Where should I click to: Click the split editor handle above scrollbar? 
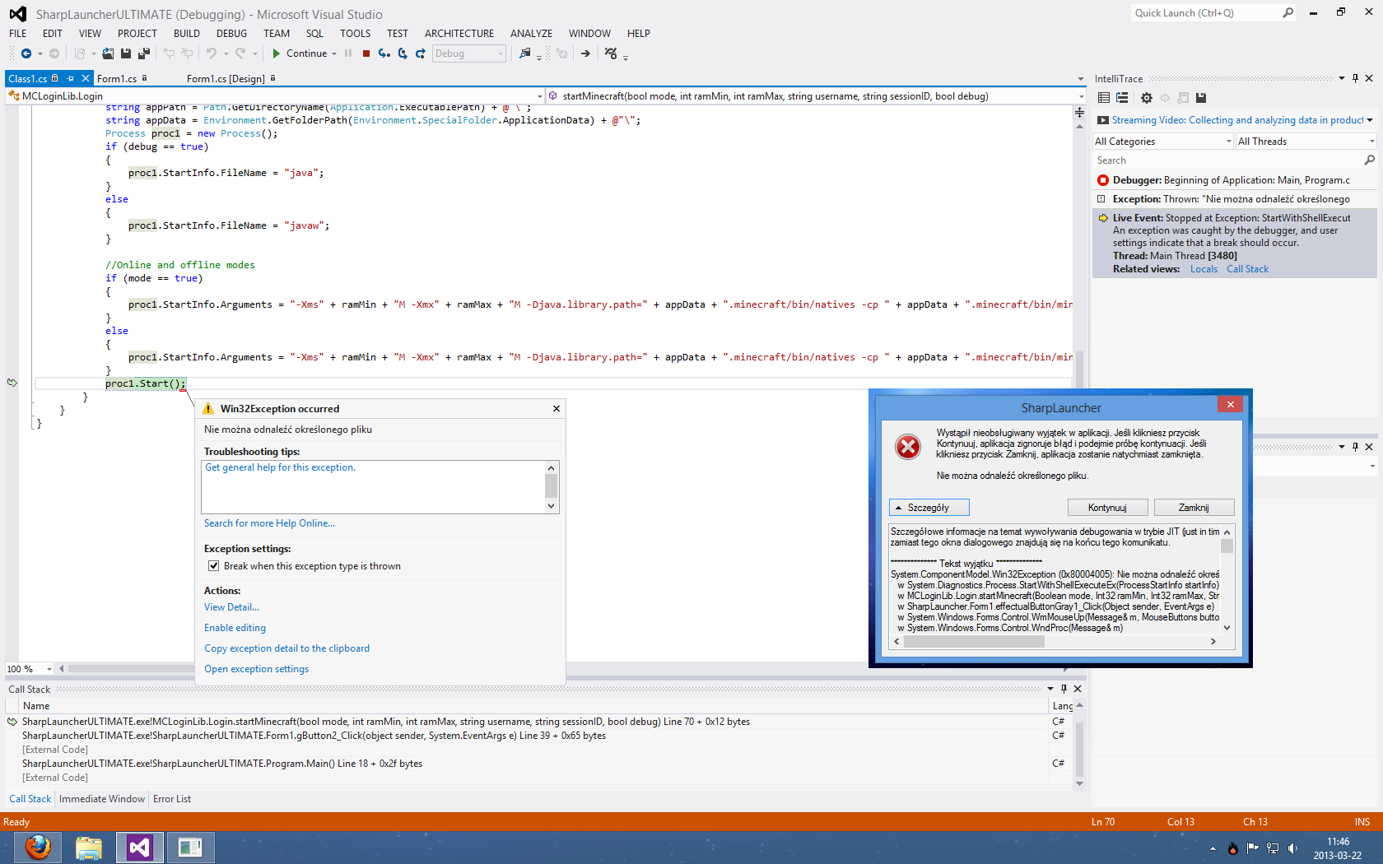[1079, 113]
